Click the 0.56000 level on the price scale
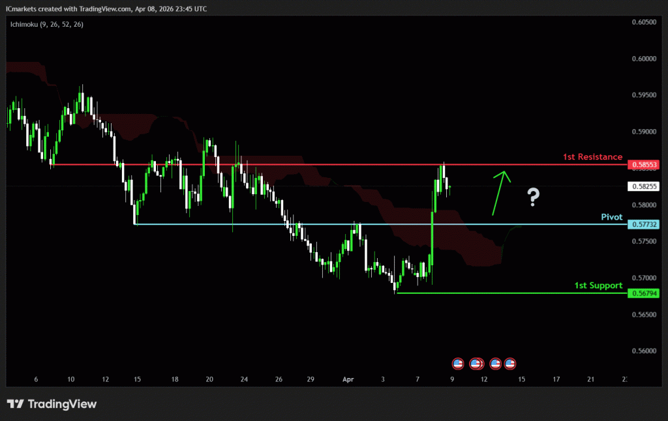The width and height of the screenshot is (668, 421). click(644, 351)
